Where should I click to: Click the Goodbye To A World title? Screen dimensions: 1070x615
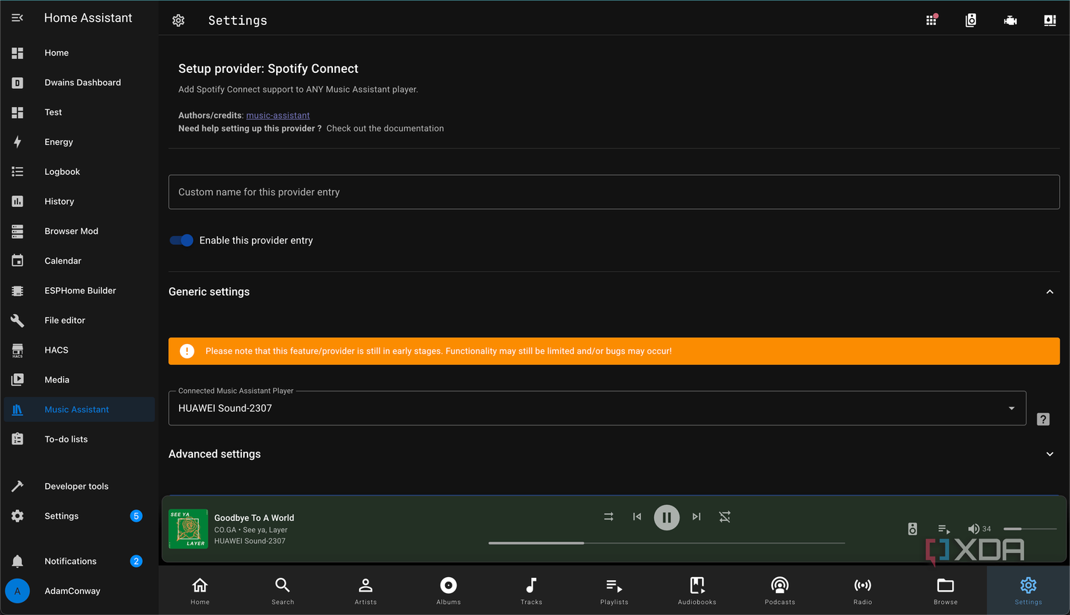pyautogui.click(x=254, y=518)
